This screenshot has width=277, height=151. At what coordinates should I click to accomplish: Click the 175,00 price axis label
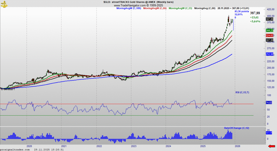coord(271,75)
